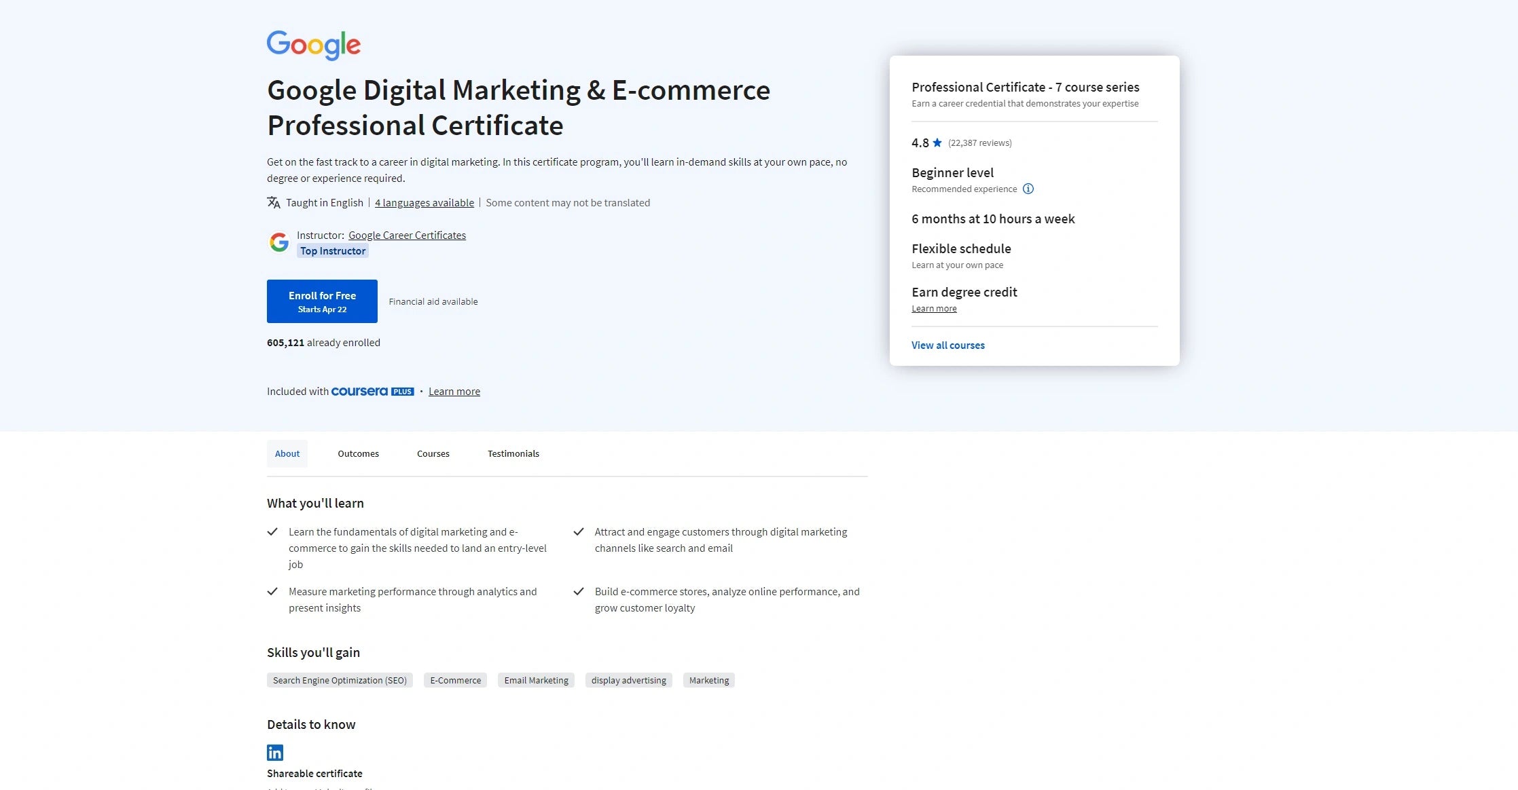Click the View all courses link
The width and height of the screenshot is (1518, 790).
coord(948,345)
